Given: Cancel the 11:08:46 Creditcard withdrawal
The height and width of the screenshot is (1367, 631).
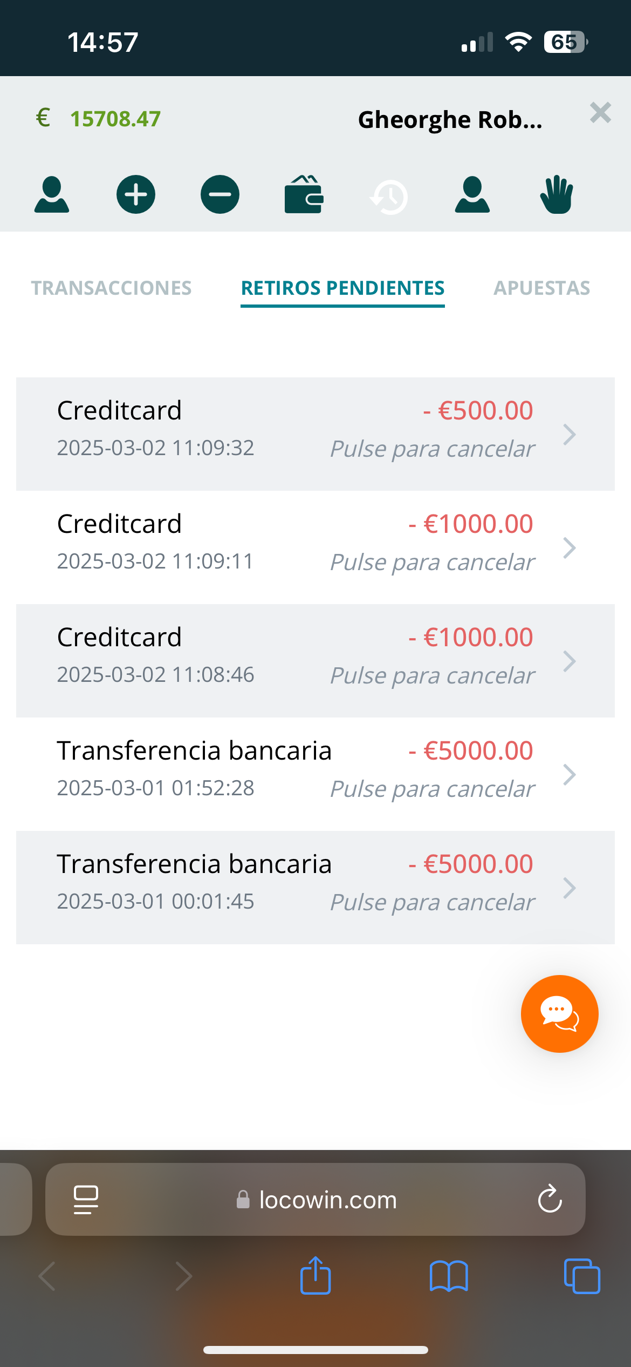Looking at the screenshot, I should pos(432,676).
